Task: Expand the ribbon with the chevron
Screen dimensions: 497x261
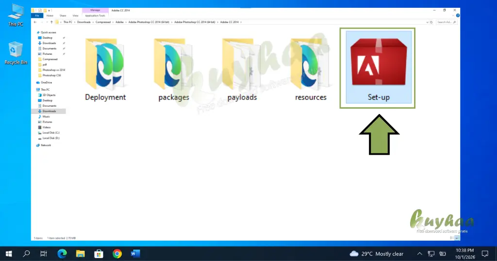Action: (x=453, y=16)
